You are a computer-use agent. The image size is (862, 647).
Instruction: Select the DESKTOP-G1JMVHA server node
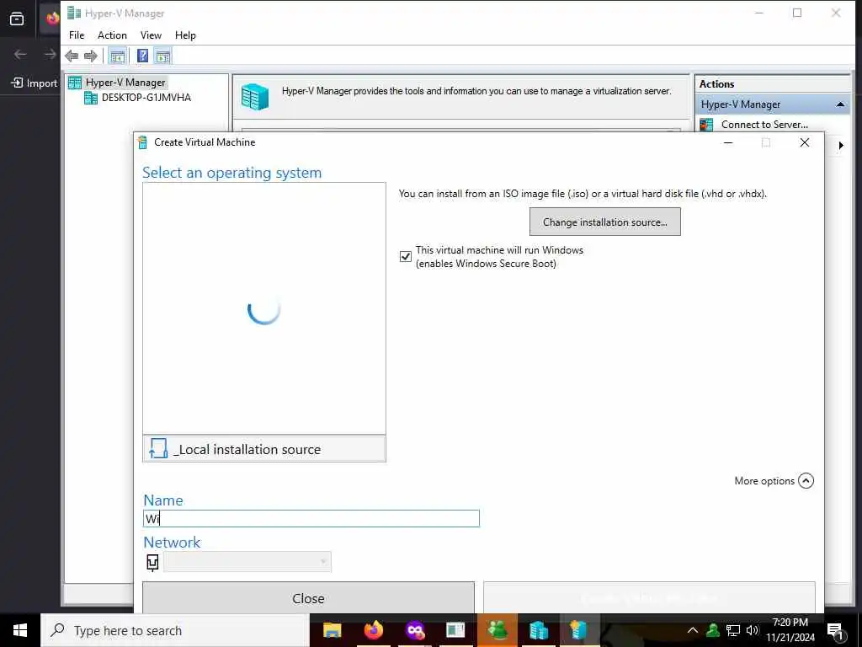(146, 98)
